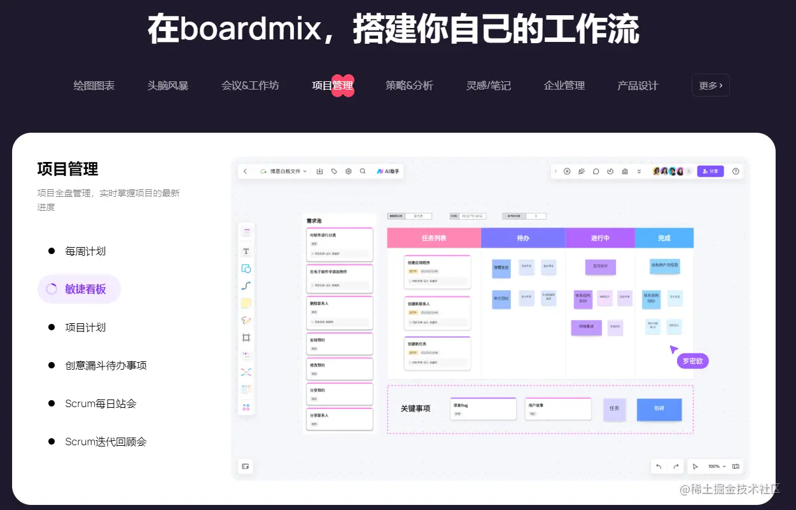Click the 对邮件进行分类 card

[339, 245]
